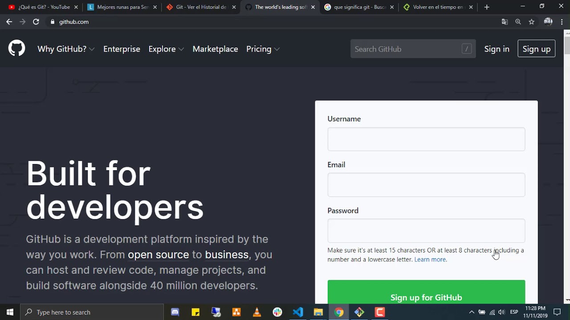Reload the github.com page
Screen dimensions: 570x320
[36, 22]
